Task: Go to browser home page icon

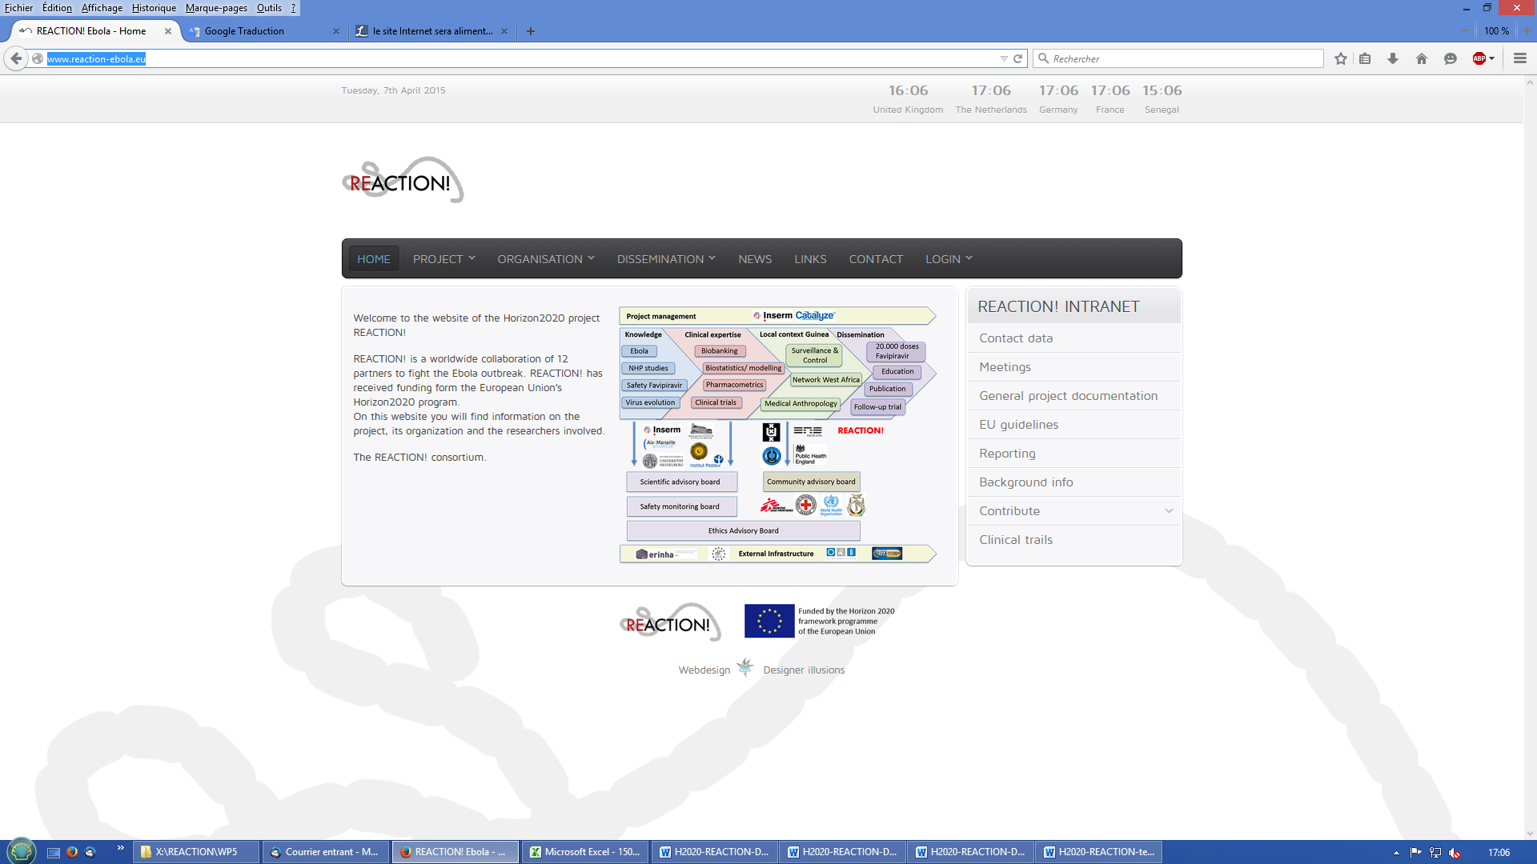Action: pyautogui.click(x=1422, y=58)
